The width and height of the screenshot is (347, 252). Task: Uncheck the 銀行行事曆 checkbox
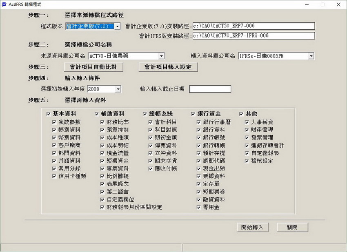(198, 122)
